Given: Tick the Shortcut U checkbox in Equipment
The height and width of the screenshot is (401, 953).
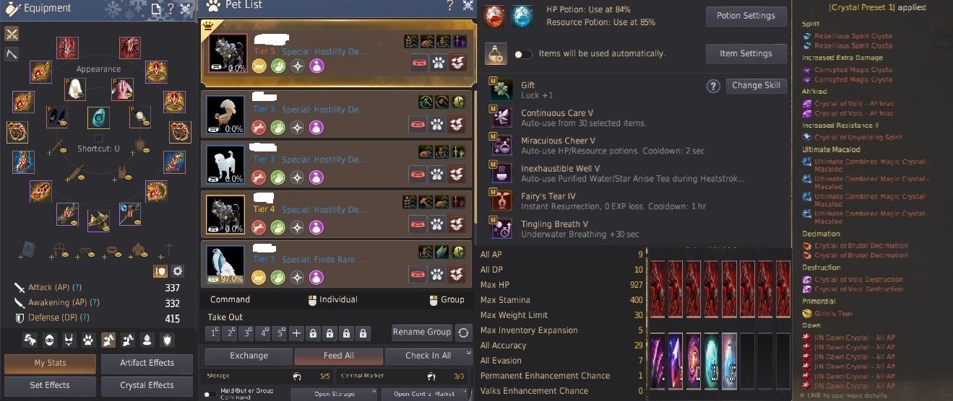Looking at the screenshot, I should coord(99,138).
